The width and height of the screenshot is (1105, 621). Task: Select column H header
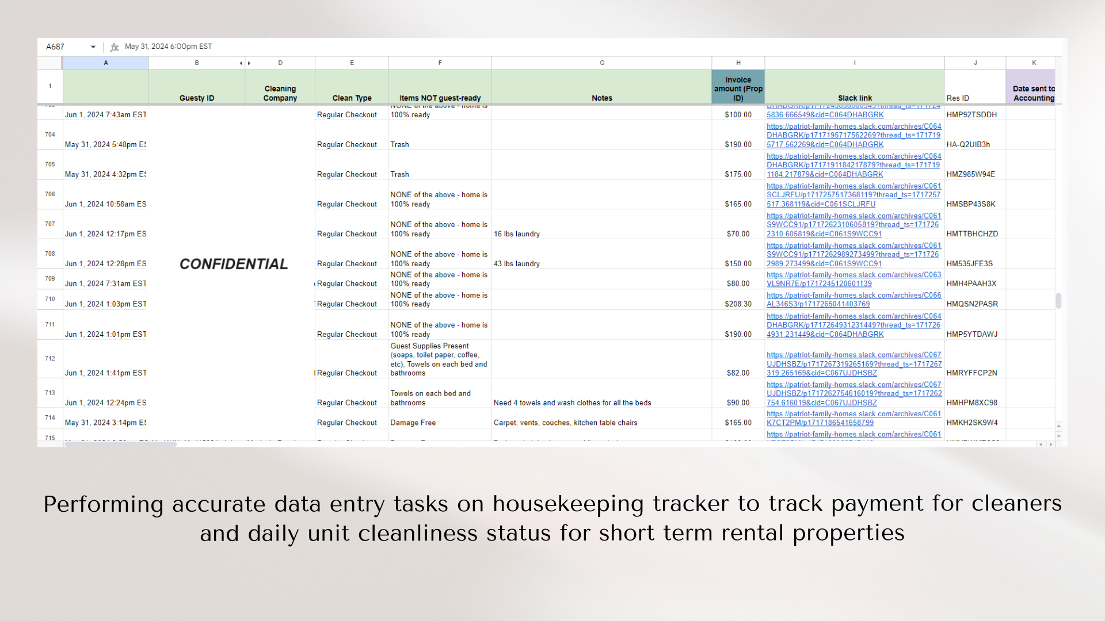pyautogui.click(x=738, y=63)
